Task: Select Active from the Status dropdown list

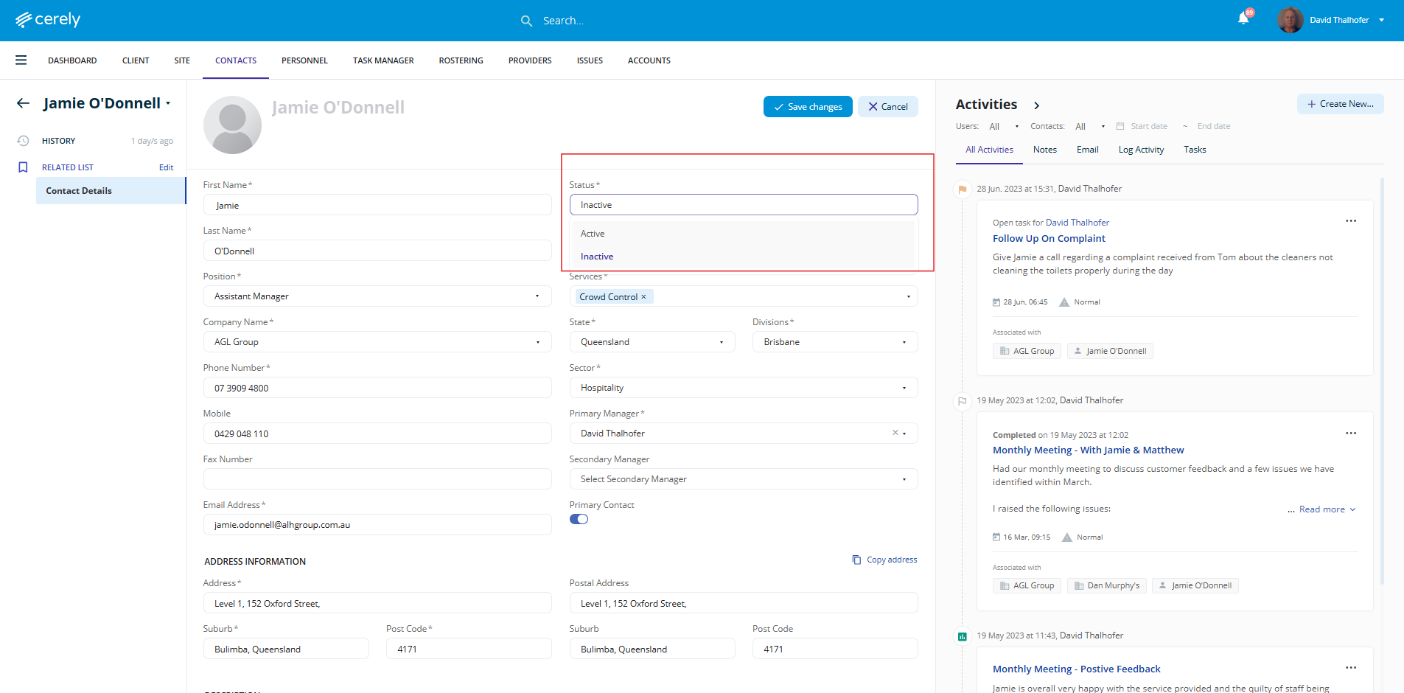Action: click(593, 234)
